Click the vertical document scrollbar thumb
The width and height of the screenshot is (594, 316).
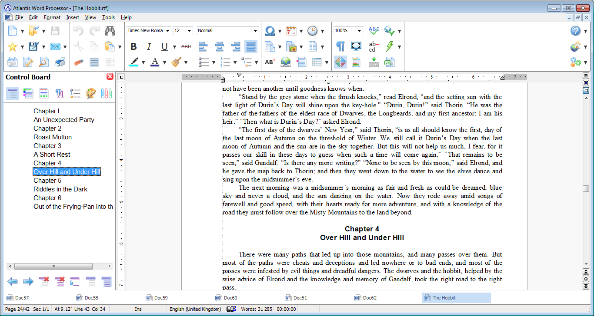[x=586, y=188]
